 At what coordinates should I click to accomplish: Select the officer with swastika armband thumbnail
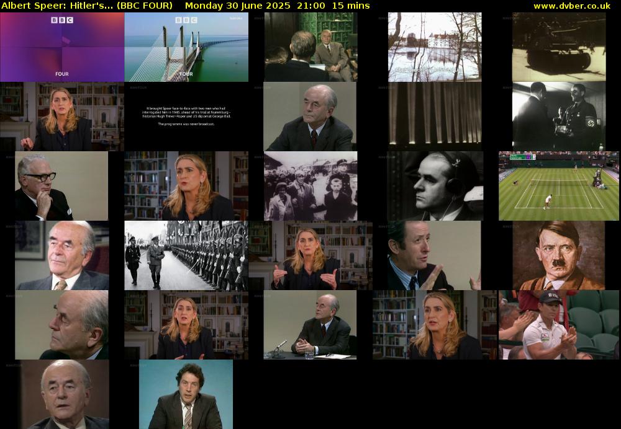pos(559,117)
